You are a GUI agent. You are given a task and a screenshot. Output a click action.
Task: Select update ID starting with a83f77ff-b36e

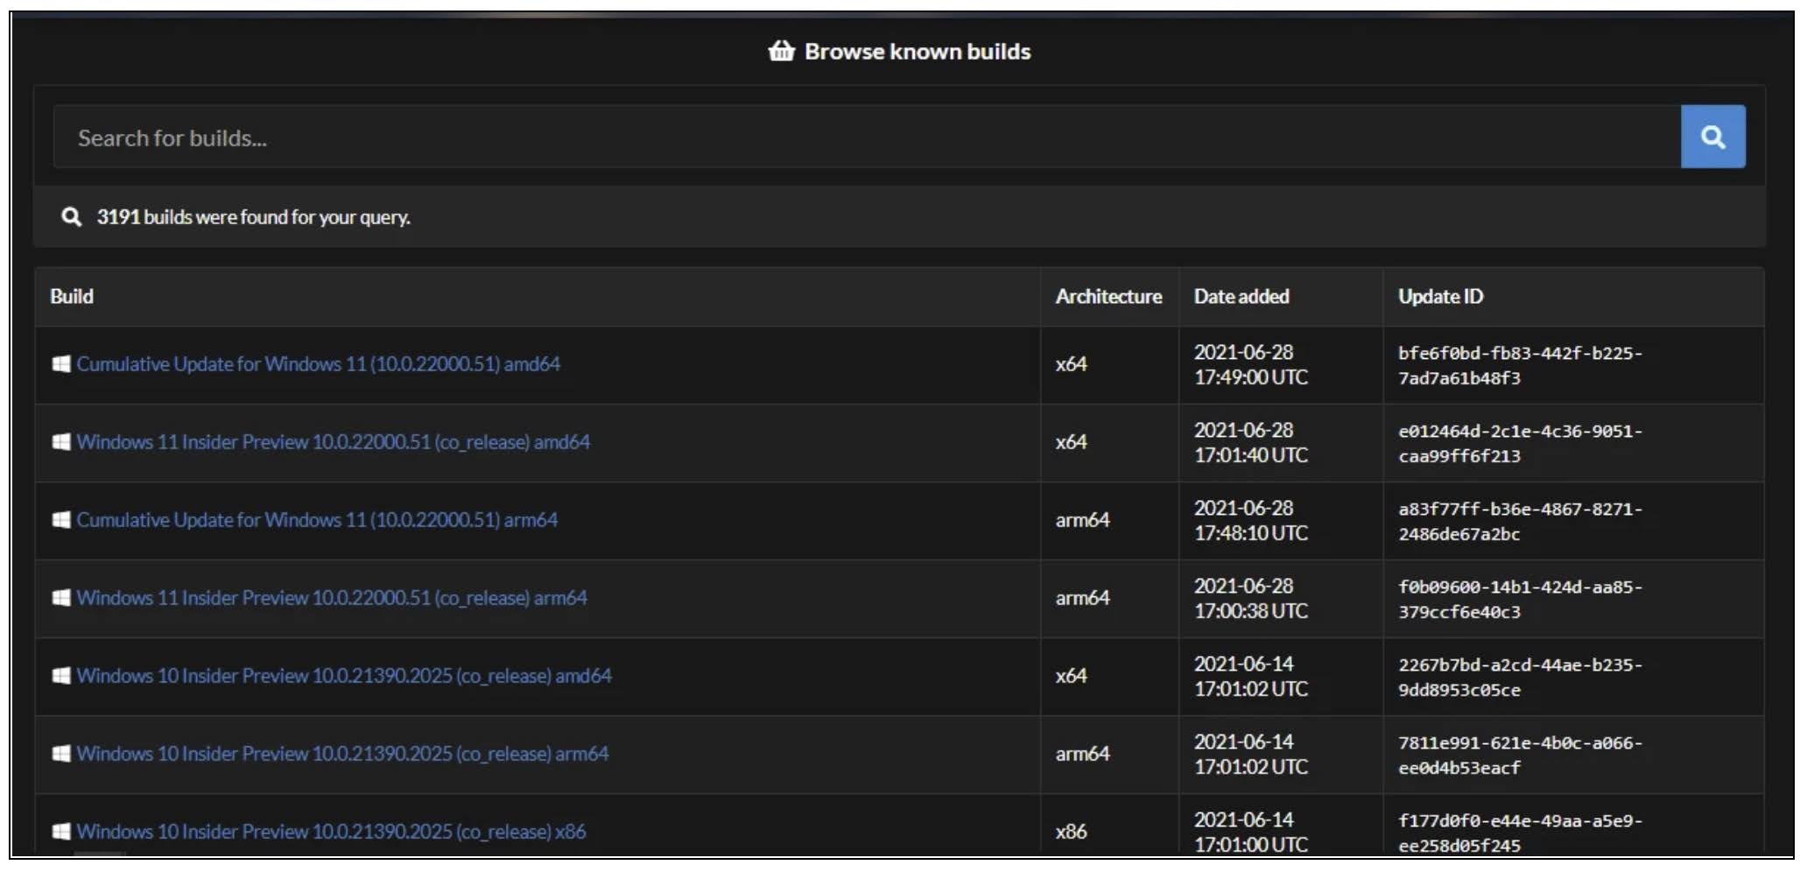[1520, 522]
